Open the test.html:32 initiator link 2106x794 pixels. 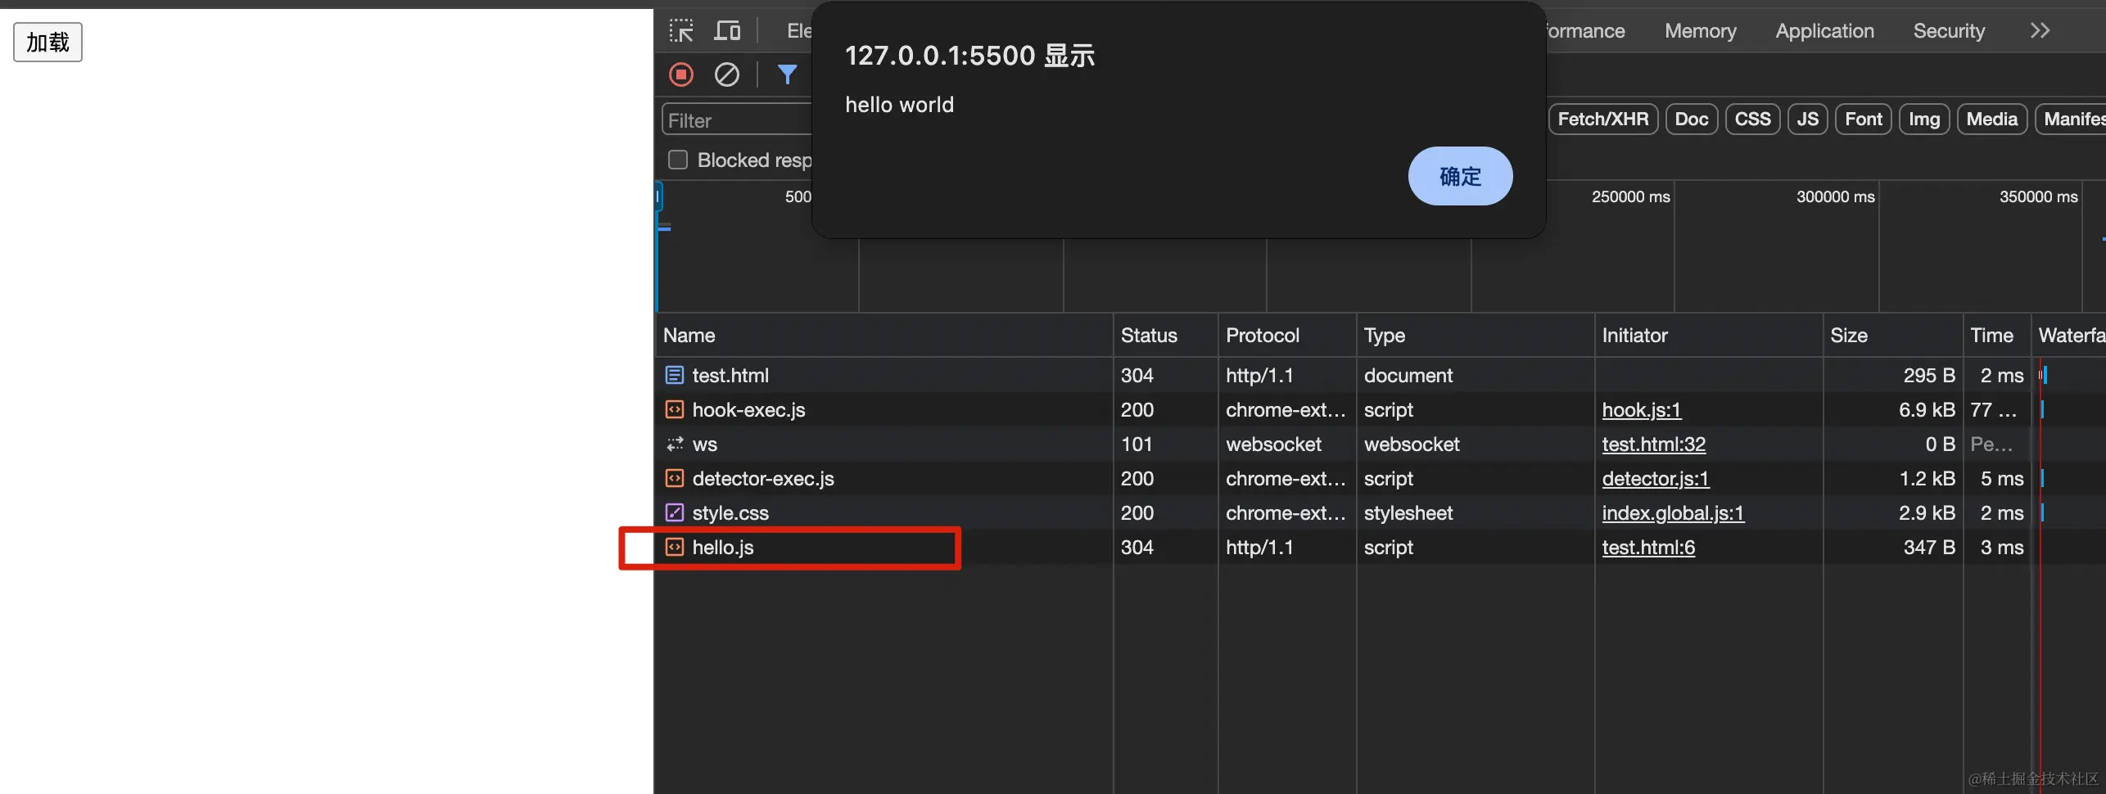click(x=1654, y=444)
